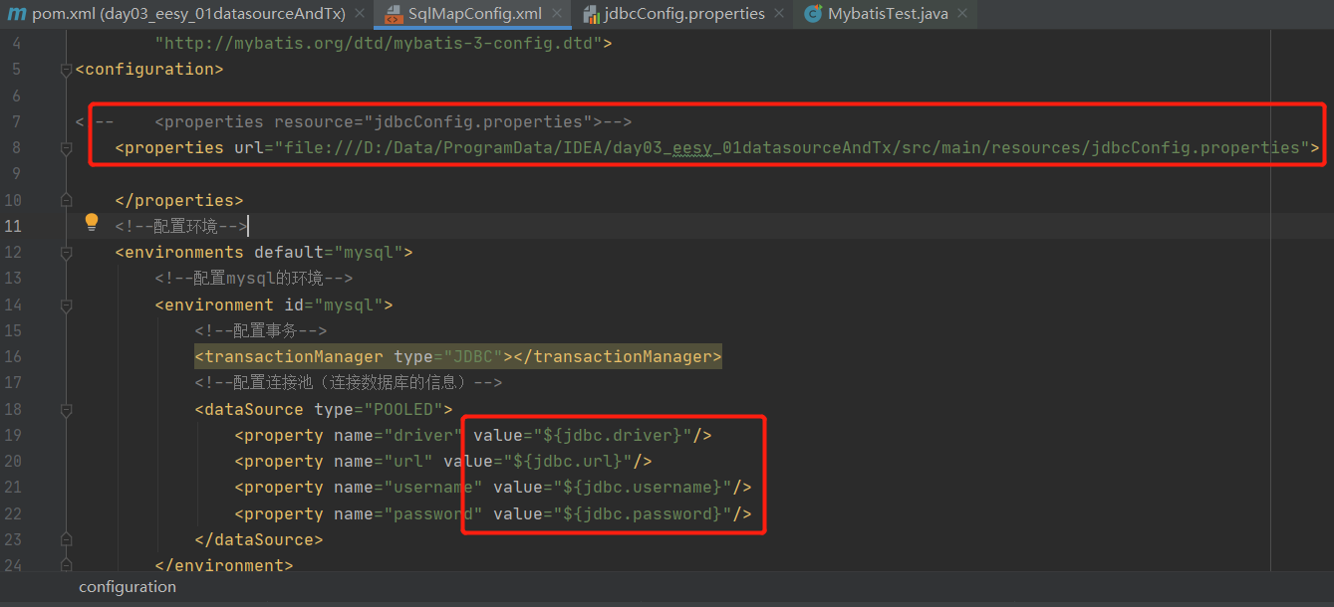Close the pom.xml editor tab
1334x607 pixels.
(x=361, y=15)
